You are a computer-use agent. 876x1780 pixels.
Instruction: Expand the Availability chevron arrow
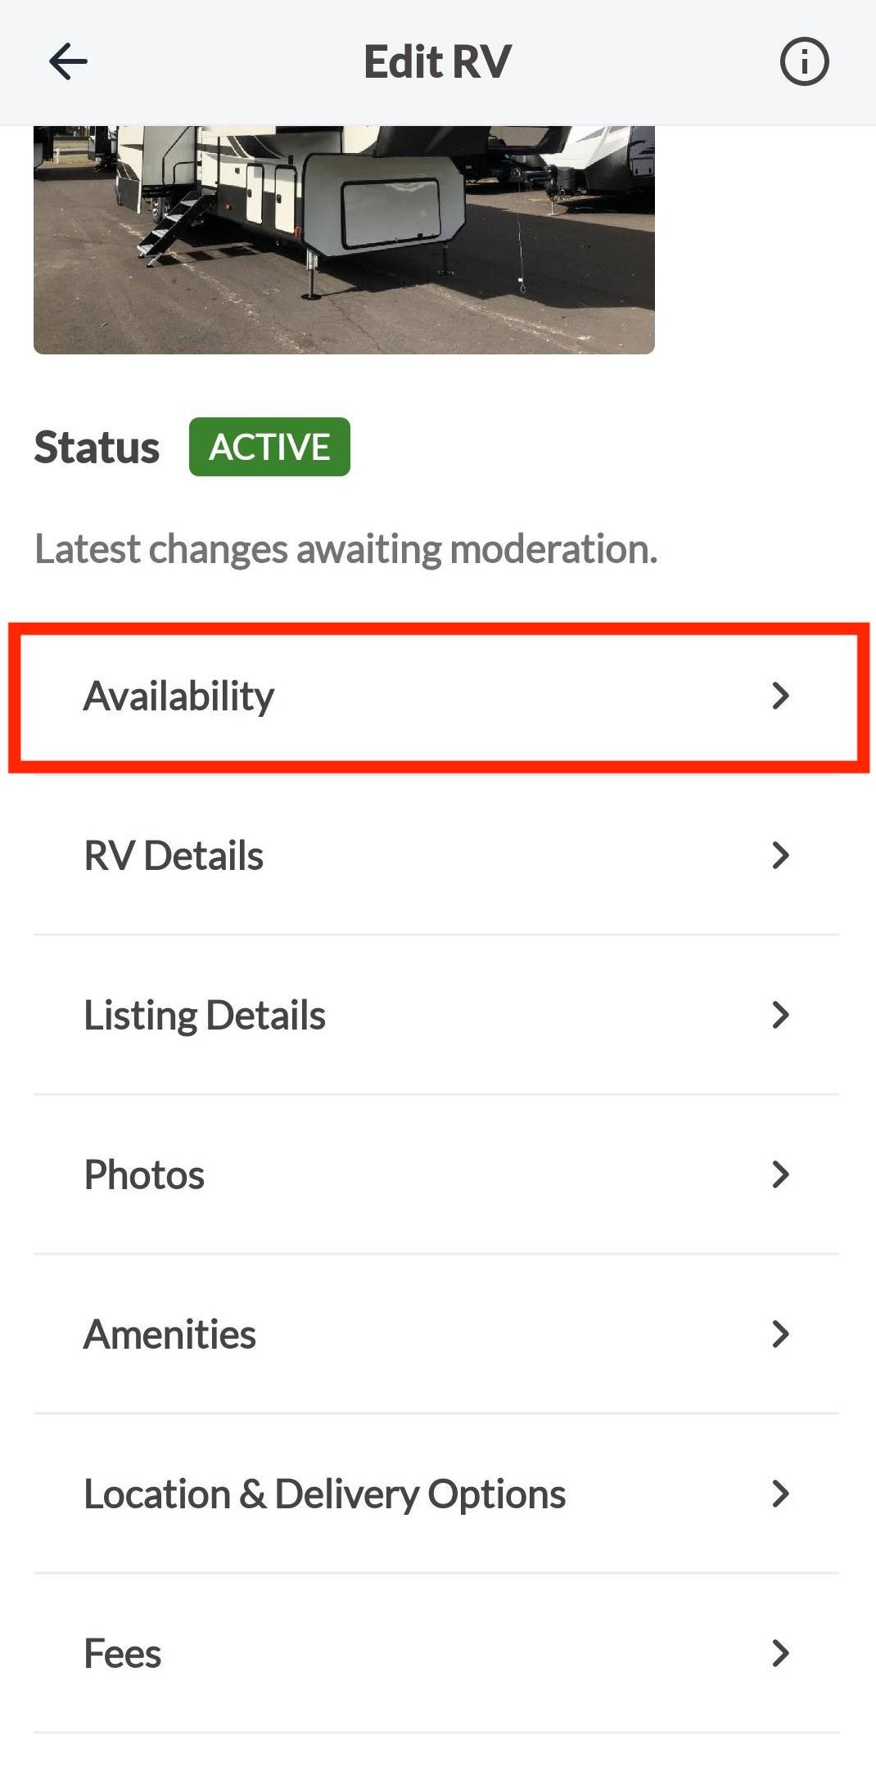click(x=780, y=696)
